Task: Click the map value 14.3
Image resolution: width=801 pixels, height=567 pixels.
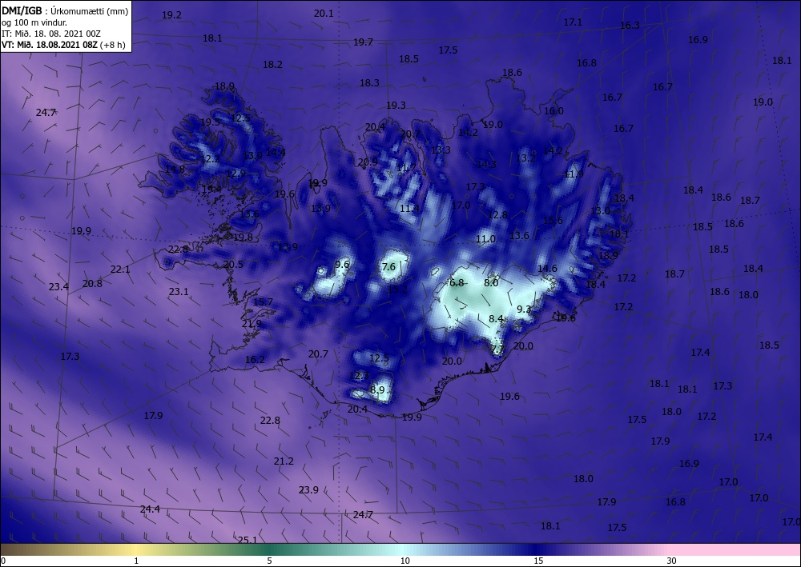Action: point(486,164)
